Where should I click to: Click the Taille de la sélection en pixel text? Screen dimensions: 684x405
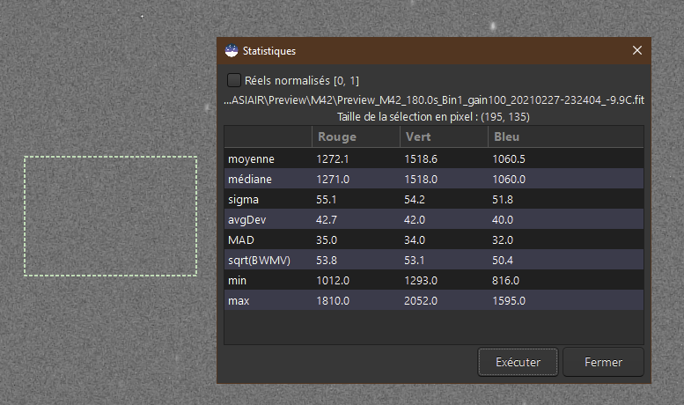coord(433,117)
